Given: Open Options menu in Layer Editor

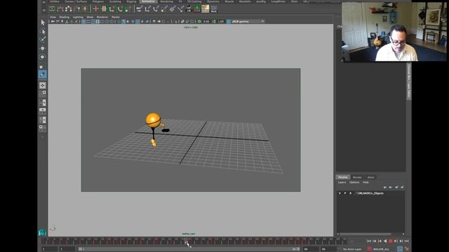Looking at the screenshot, I should pos(354,182).
